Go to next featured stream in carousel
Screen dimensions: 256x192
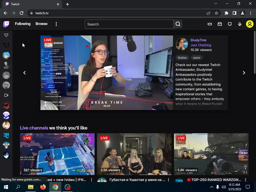pyautogui.click(x=244, y=73)
